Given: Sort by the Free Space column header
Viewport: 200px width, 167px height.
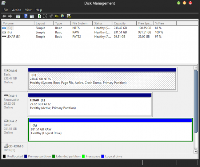Looking at the screenshot, I should [x=145, y=23].
